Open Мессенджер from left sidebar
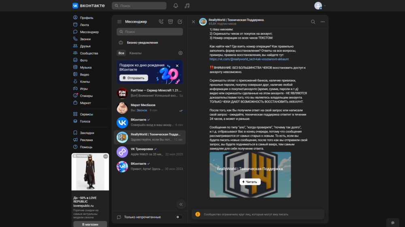The width and height of the screenshot is (405, 227). click(90, 32)
